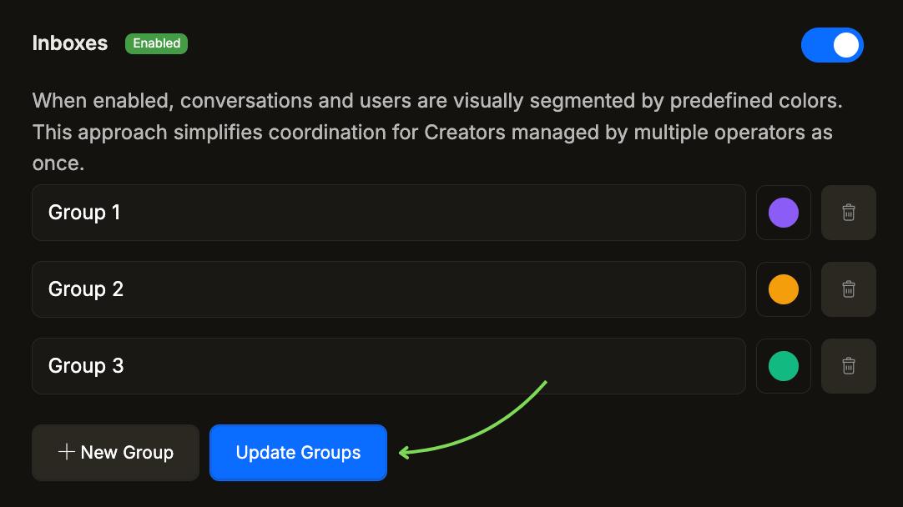This screenshot has width=903, height=507.
Task: Click the trash icon beside Group 3
Action: [848, 366]
